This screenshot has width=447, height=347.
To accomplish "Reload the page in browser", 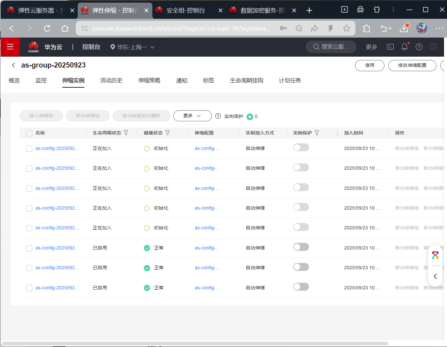I will [x=47, y=28].
